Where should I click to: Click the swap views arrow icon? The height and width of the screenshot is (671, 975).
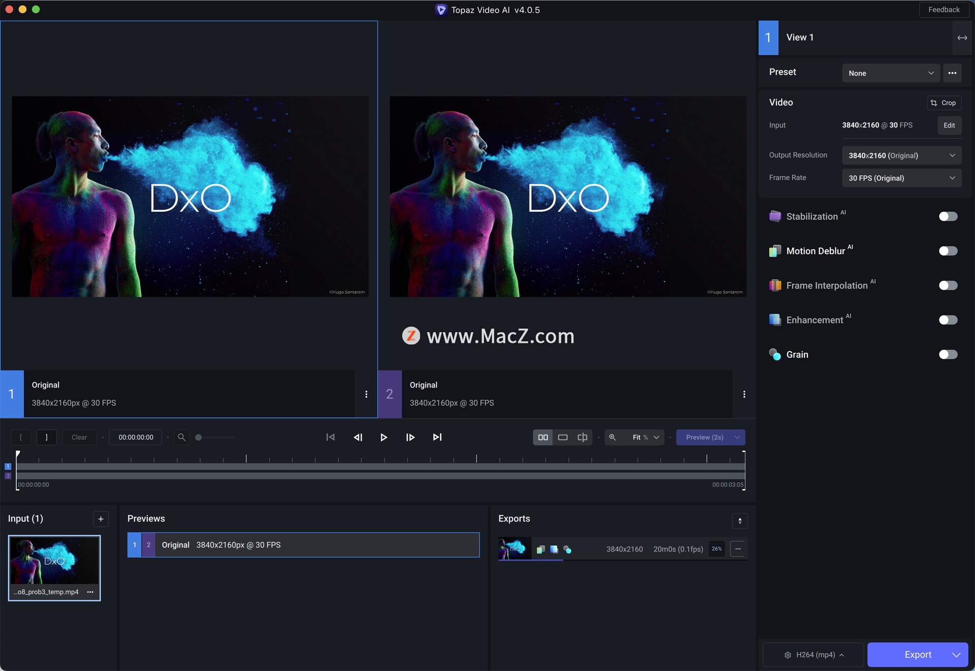(x=962, y=38)
